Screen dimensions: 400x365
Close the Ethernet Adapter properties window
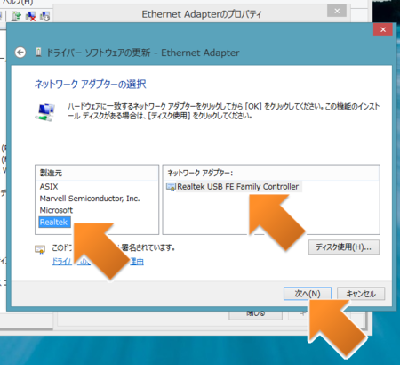coord(337,12)
